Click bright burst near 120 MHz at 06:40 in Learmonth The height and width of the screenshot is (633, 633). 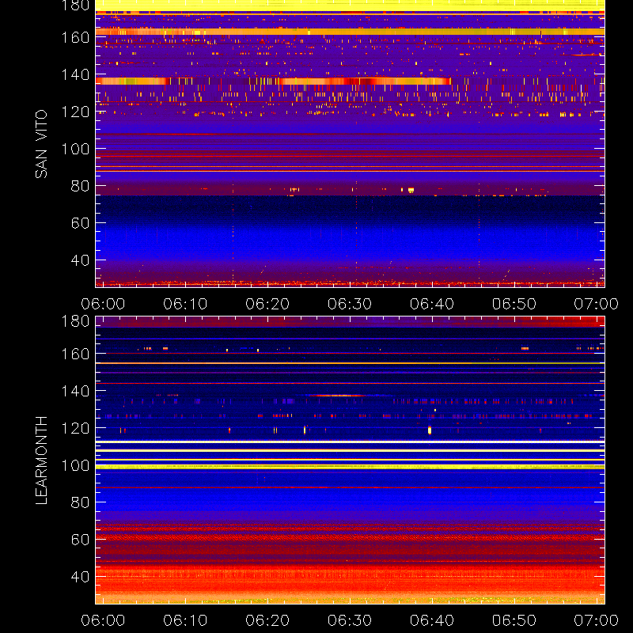(430, 430)
